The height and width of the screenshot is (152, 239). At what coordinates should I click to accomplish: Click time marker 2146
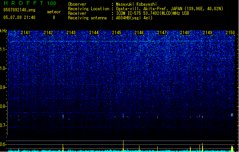[139, 32]
